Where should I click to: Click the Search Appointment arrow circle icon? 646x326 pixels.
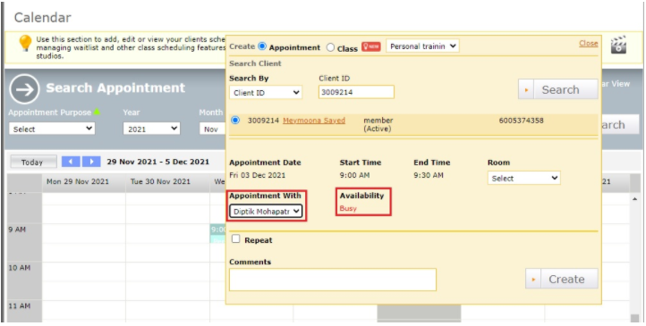(25, 88)
